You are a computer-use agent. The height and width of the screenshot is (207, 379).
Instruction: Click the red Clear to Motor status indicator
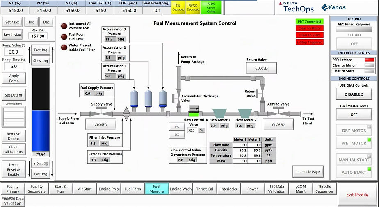pos(309,28)
